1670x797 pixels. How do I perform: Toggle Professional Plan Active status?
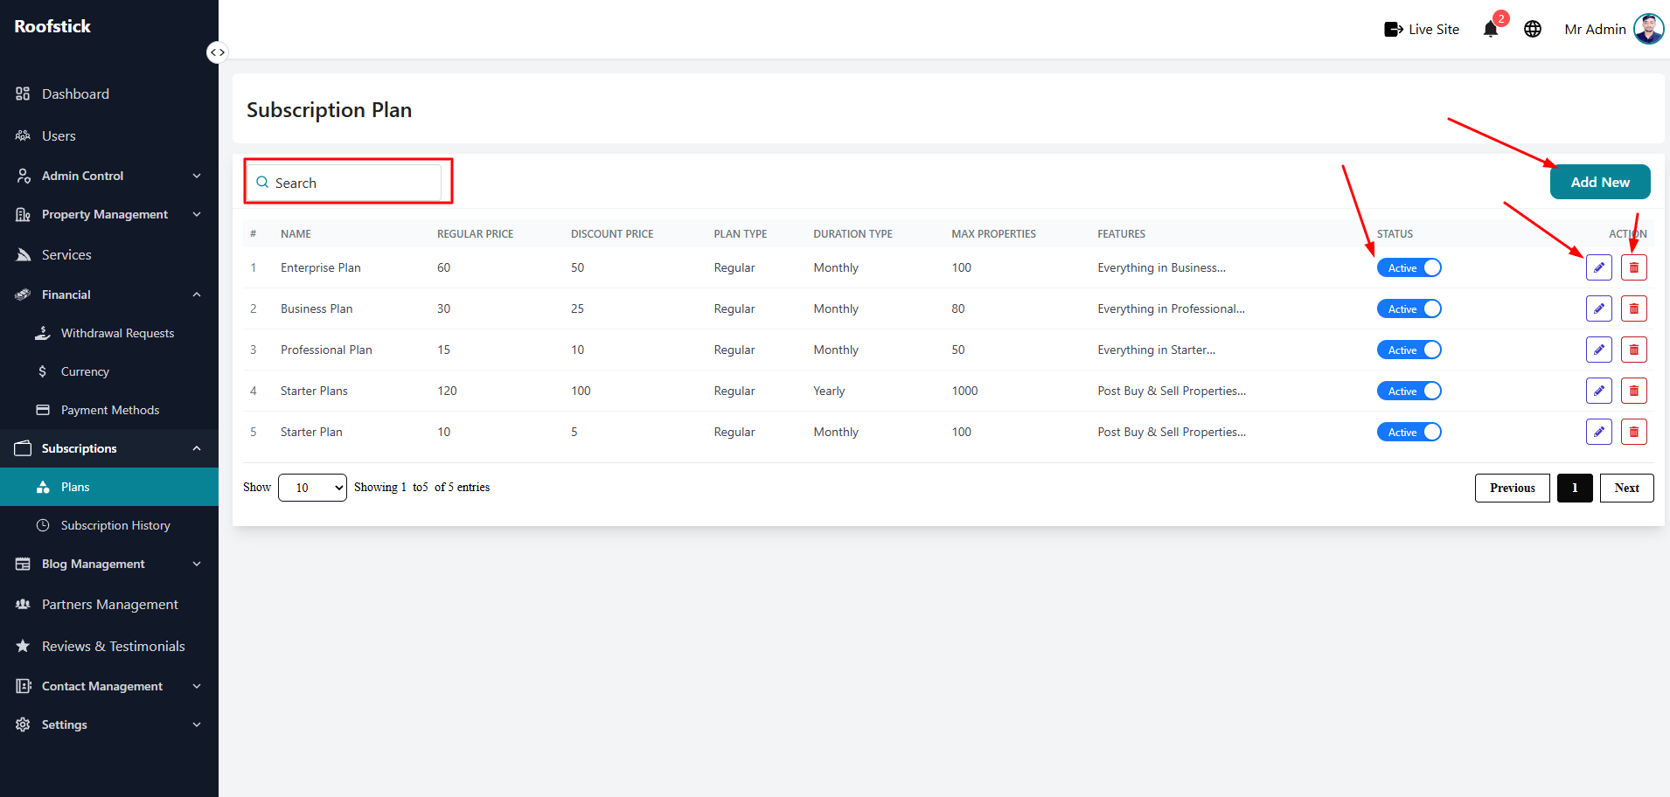[x=1409, y=350]
